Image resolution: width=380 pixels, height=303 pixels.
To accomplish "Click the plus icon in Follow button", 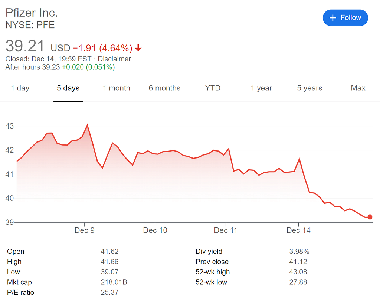I will click(333, 18).
